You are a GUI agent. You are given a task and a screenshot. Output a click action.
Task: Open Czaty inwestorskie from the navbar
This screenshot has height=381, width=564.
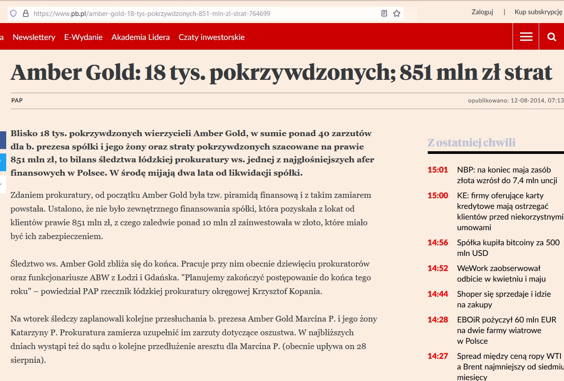pos(212,37)
